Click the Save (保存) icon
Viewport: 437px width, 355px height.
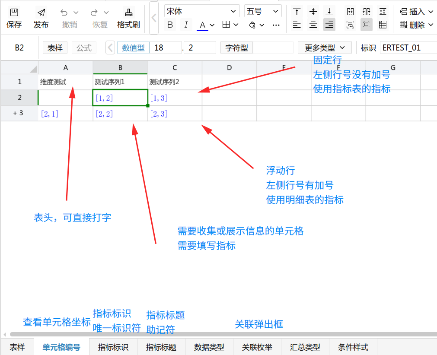pyautogui.click(x=14, y=13)
